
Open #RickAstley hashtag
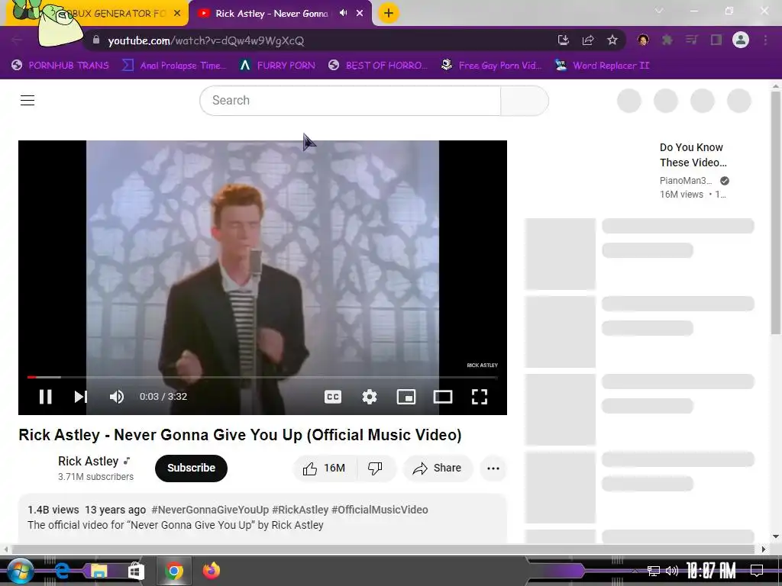click(300, 510)
